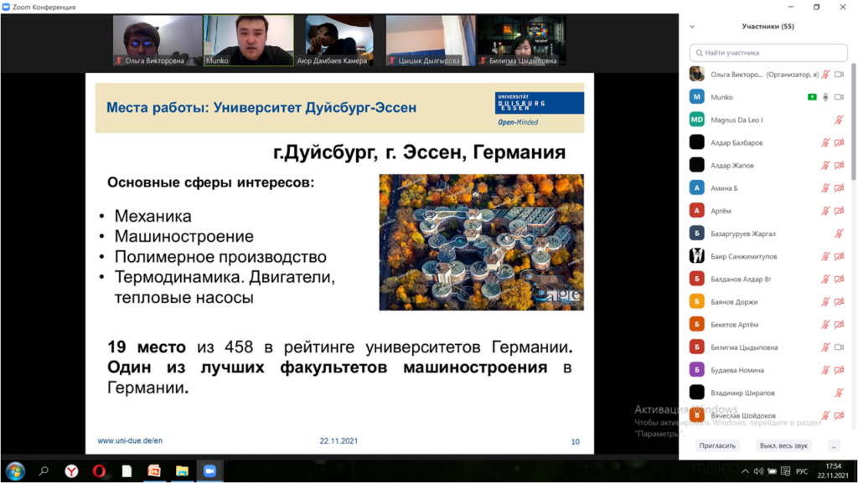The height and width of the screenshot is (483, 858).
Task: Select the Билигма Цыдыповна video thumbnail
Action: pyautogui.click(x=521, y=40)
